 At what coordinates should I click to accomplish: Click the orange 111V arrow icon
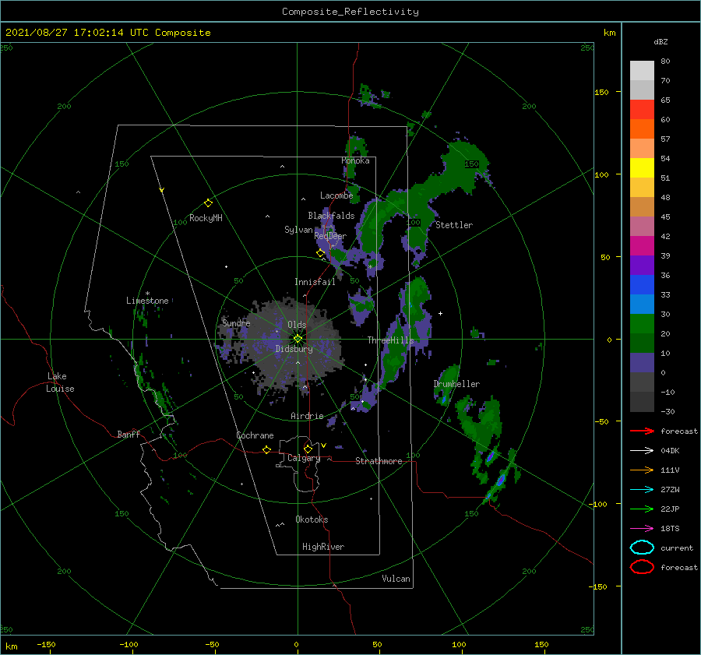tap(642, 470)
